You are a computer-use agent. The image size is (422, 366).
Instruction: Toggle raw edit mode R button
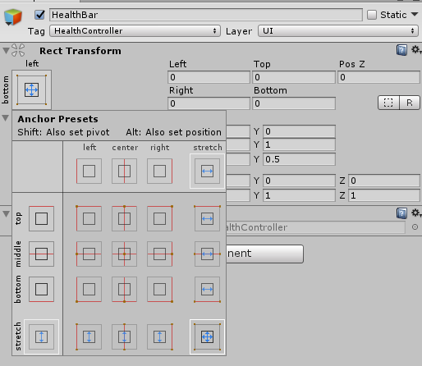tap(410, 103)
